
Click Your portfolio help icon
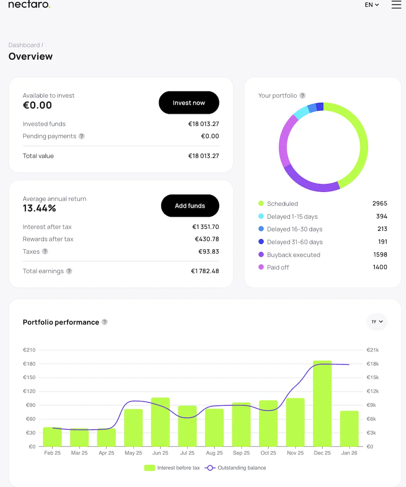pyautogui.click(x=303, y=96)
